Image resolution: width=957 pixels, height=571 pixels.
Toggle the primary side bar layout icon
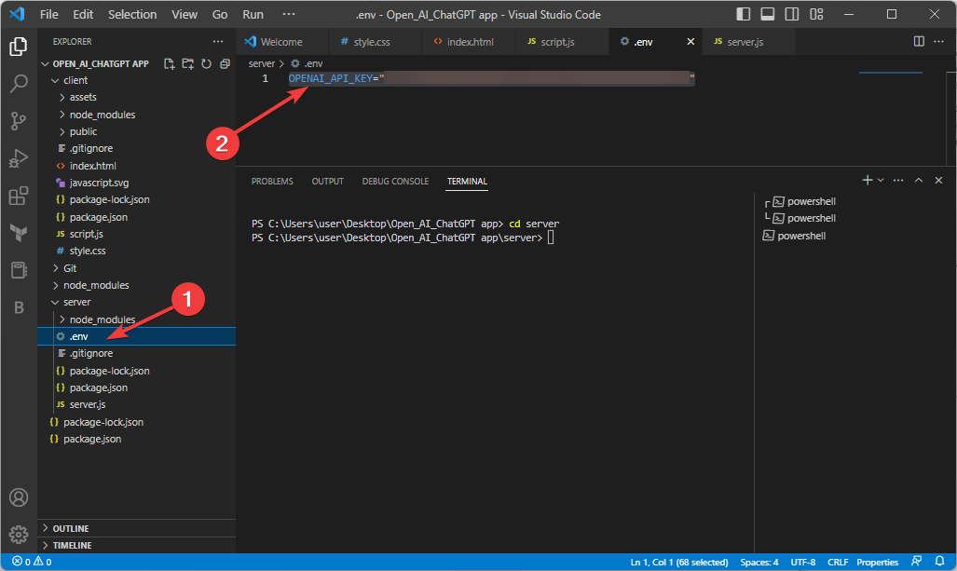tap(743, 14)
